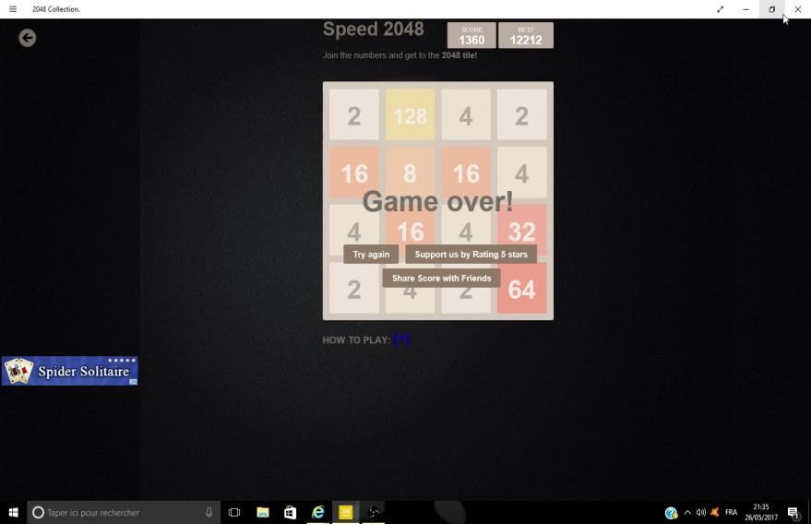Click the blue link after HOW TO PLAY
Image resolution: width=811 pixels, height=524 pixels.
(x=401, y=339)
